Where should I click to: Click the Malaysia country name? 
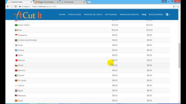click(22, 96)
